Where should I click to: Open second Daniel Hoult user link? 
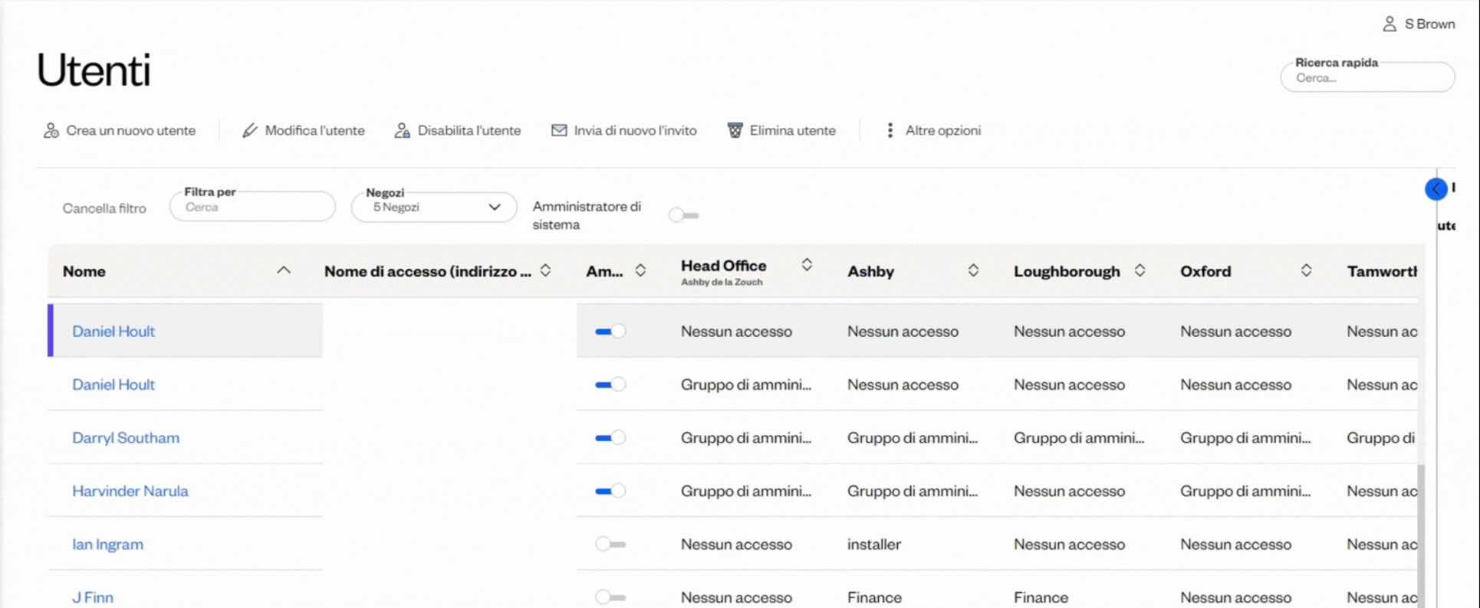(x=113, y=384)
